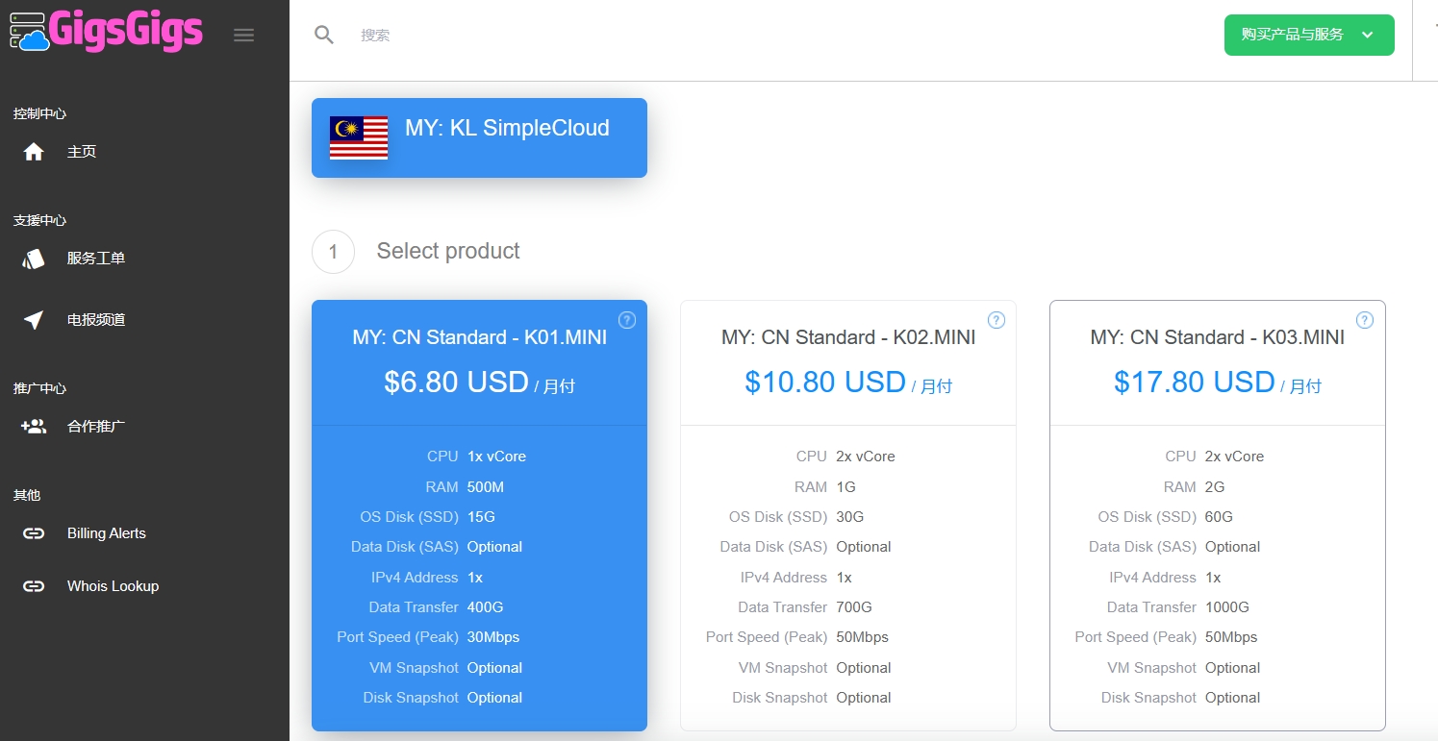Open help icon on K03.MINI card
The width and height of the screenshot is (1438, 741).
[1365, 320]
